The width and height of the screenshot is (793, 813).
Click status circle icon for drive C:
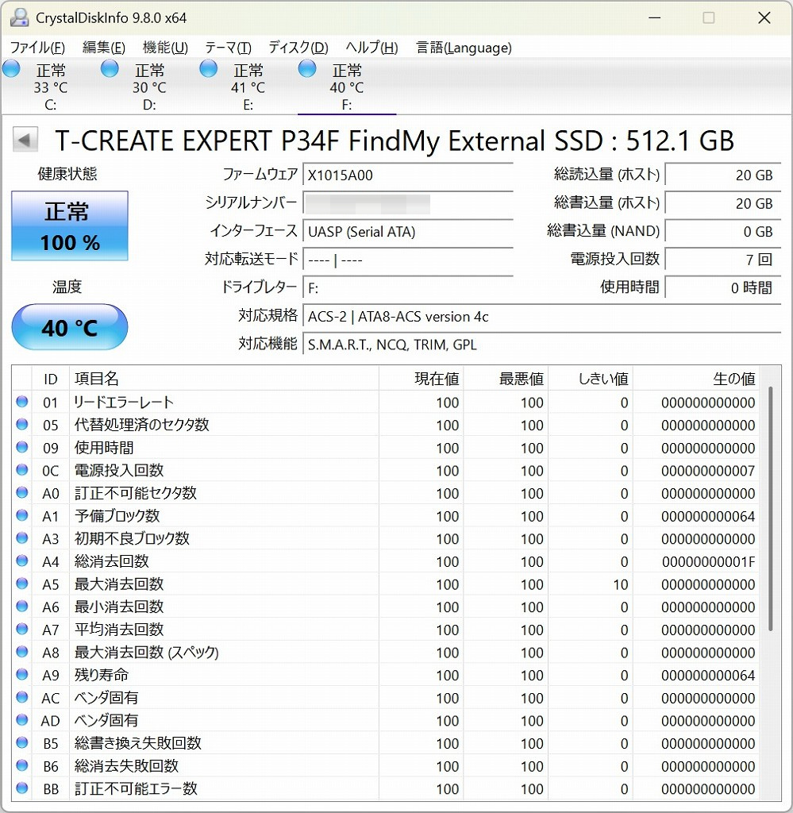[x=11, y=69]
